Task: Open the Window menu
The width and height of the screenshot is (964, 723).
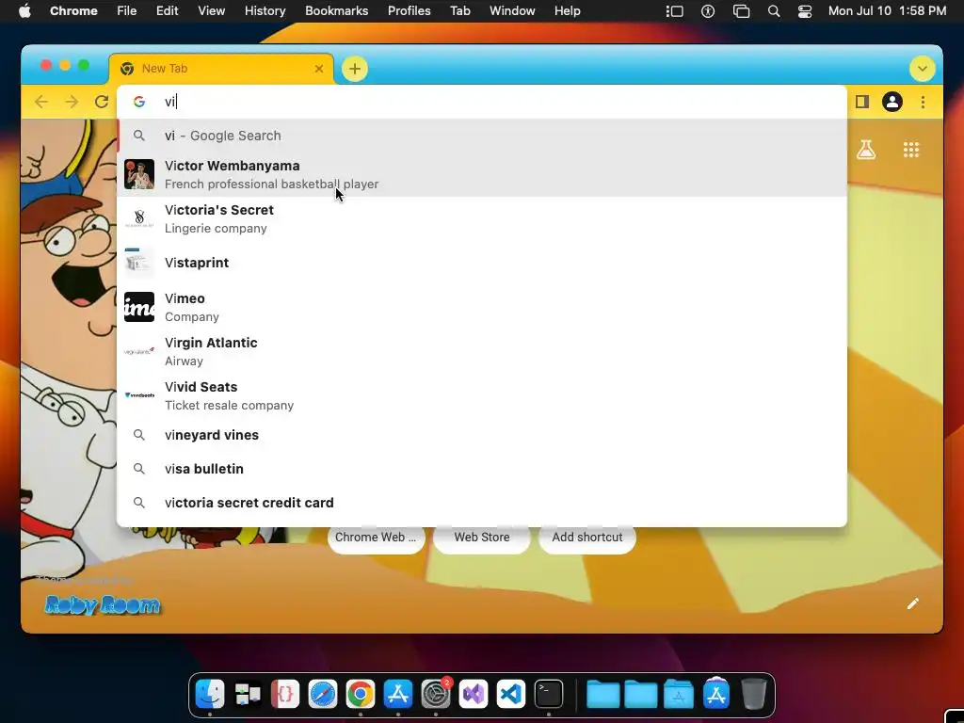Action: click(512, 11)
